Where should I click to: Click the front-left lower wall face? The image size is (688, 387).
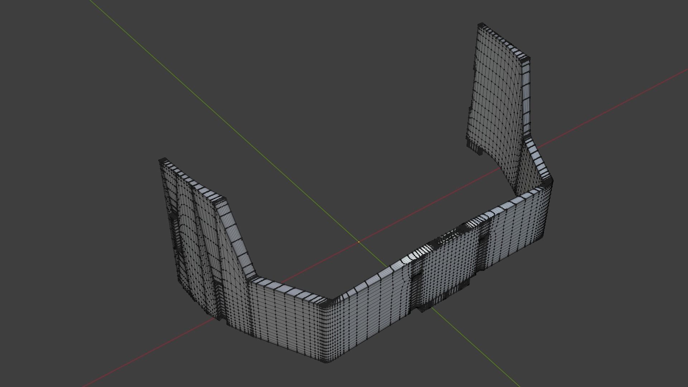pyautogui.click(x=283, y=319)
